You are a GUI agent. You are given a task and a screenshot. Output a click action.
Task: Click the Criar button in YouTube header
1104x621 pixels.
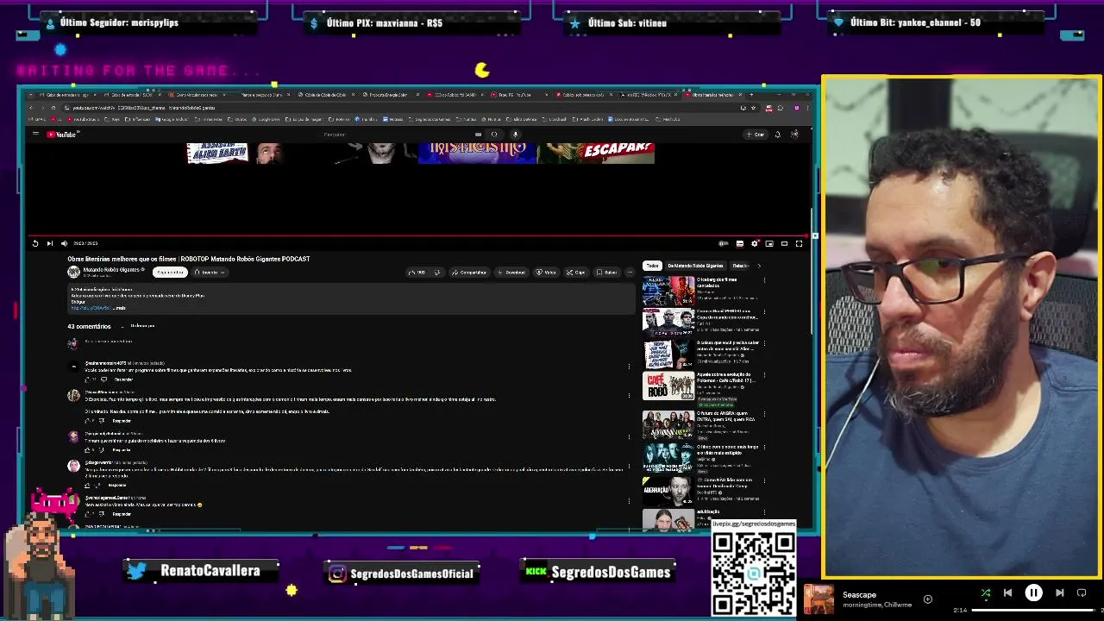tap(756, 135)
